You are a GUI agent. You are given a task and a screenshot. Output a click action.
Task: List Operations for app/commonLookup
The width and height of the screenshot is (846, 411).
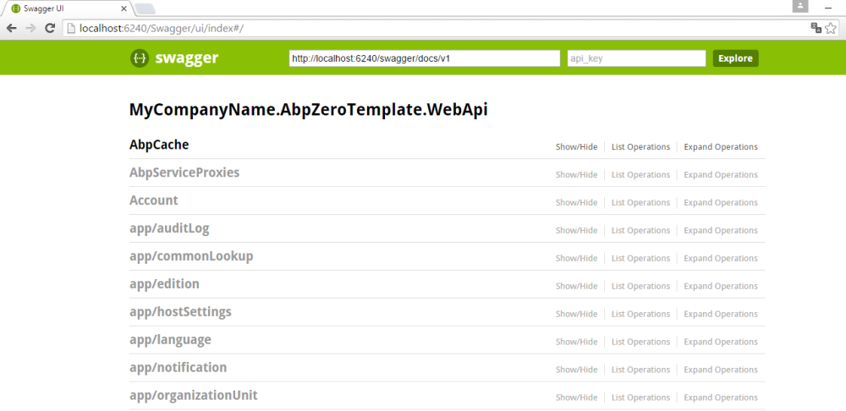coord(640,259)
